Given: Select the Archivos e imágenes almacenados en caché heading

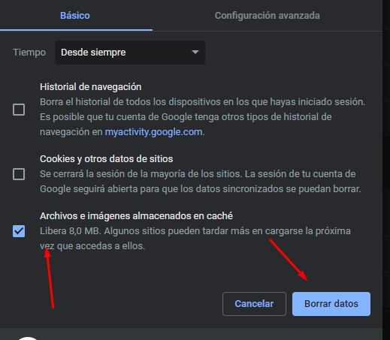Looking at the screenshot, I should click(136, 216).
